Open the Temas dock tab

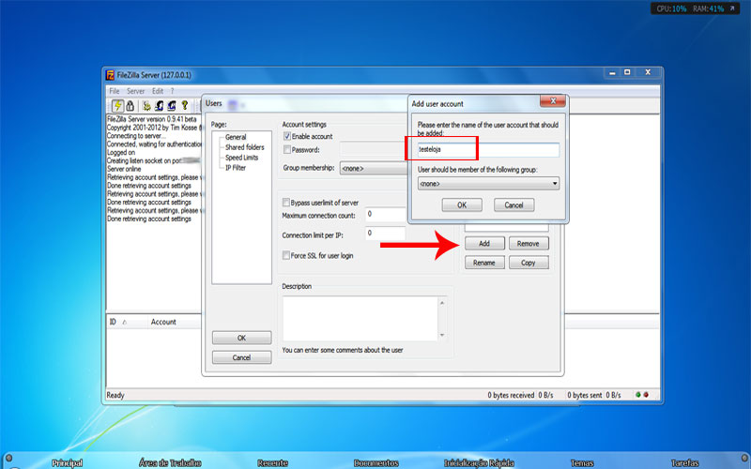click(582, 462)
